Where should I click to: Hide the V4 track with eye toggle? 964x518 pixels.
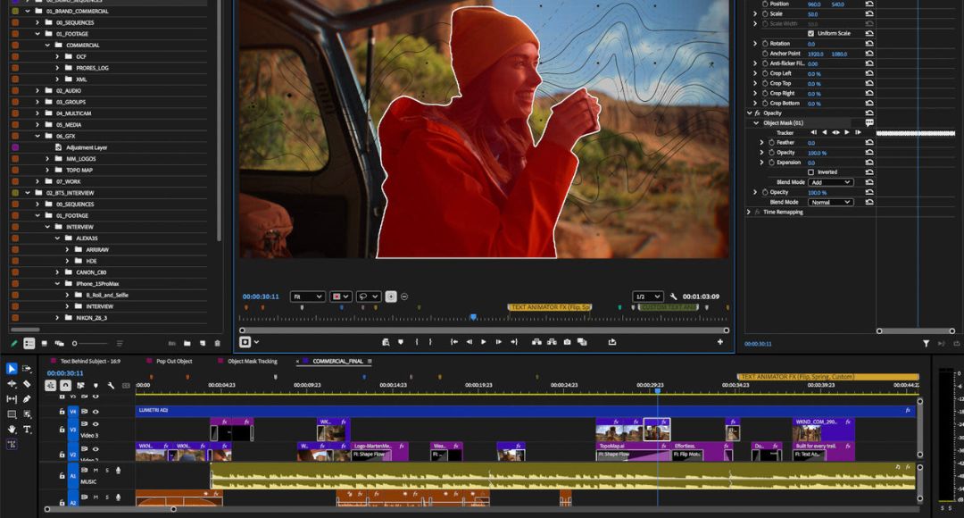(x=96, y=412)
